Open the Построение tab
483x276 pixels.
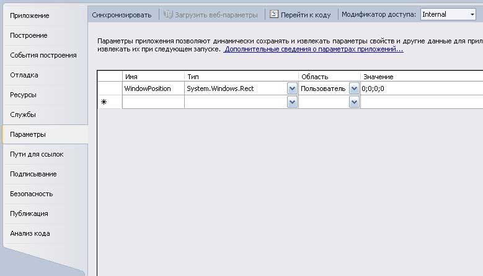coord(29,35)
